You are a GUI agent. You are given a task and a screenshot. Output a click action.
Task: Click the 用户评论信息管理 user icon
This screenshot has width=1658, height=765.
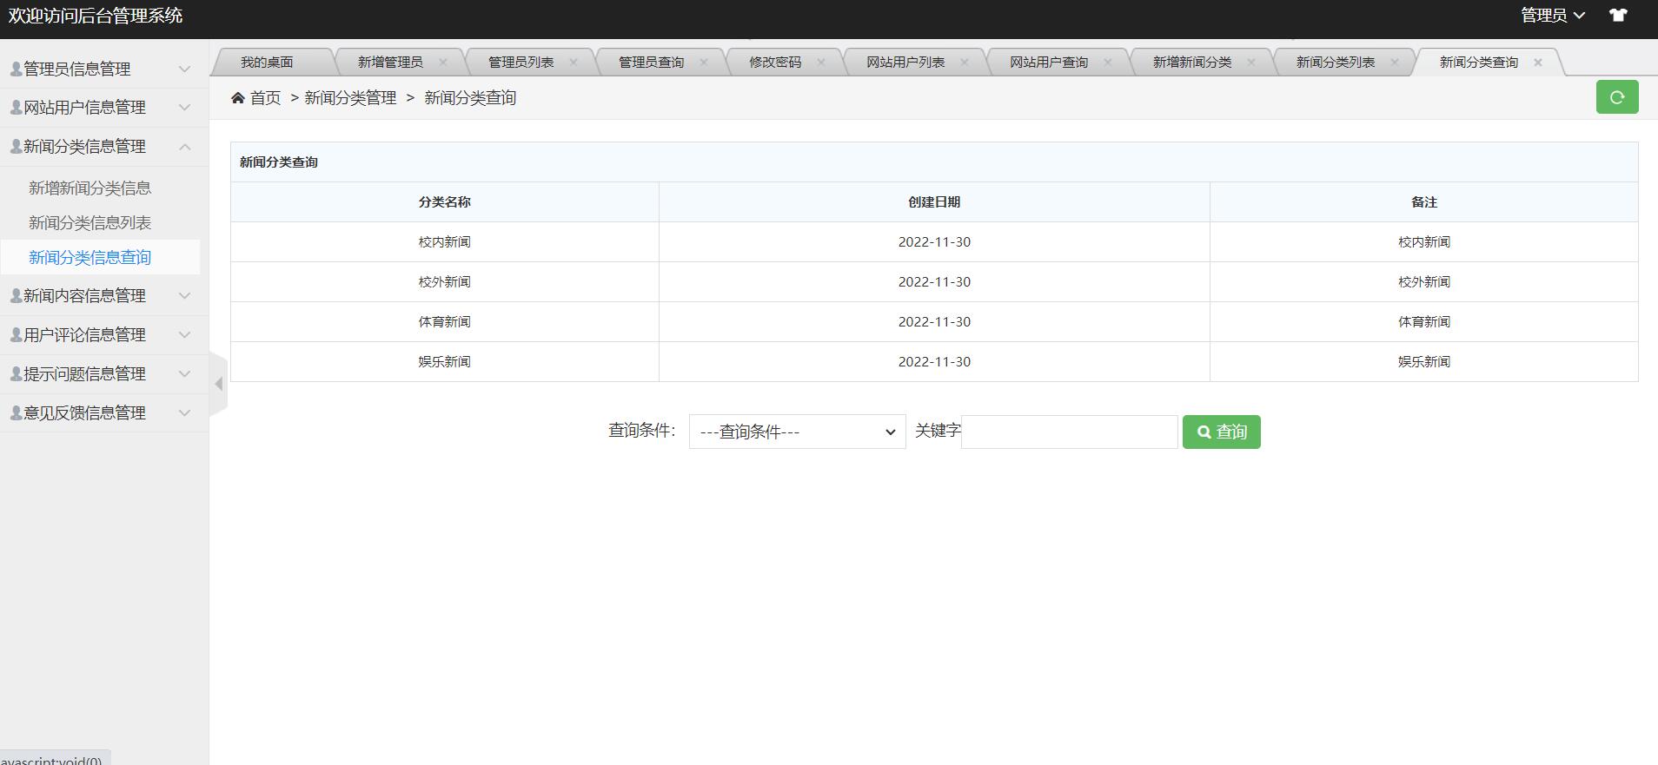[16, 335]
